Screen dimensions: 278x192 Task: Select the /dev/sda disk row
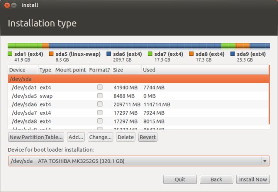click(x=138, y=79)
